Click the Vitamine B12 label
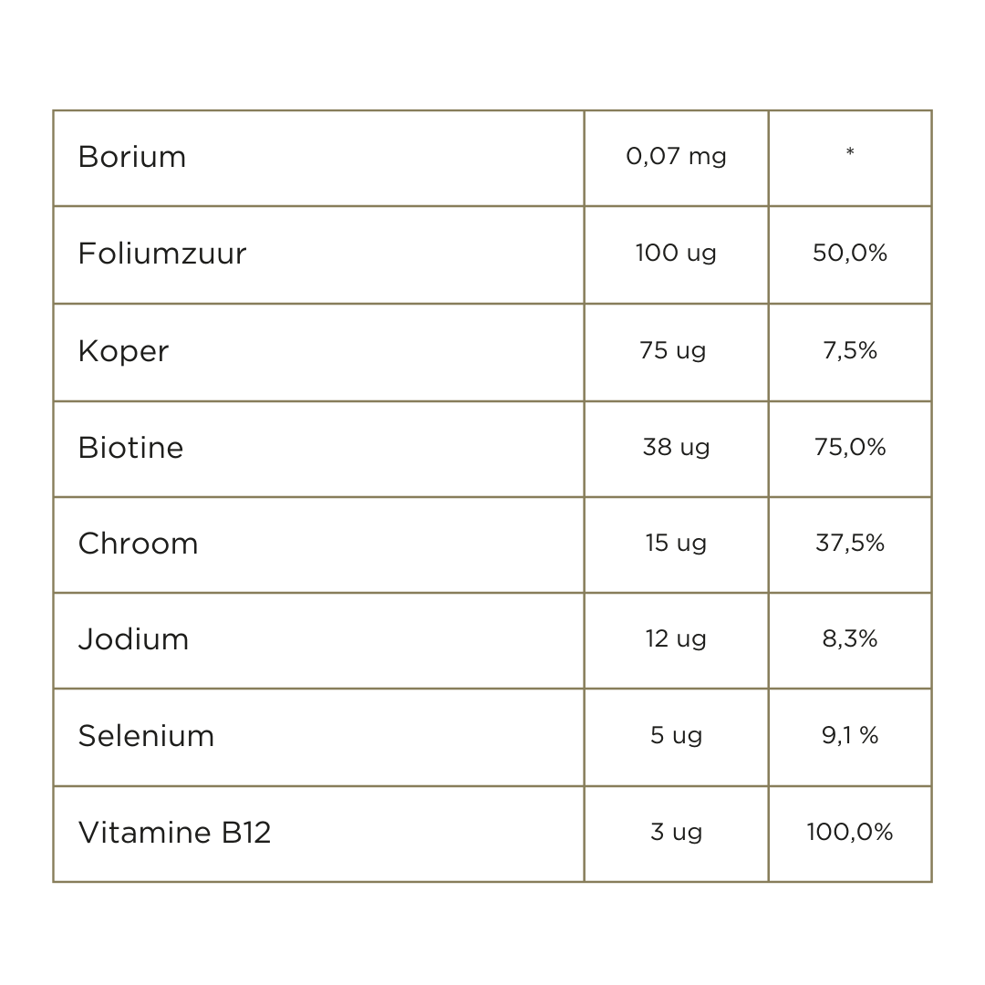 click(175, 833)
